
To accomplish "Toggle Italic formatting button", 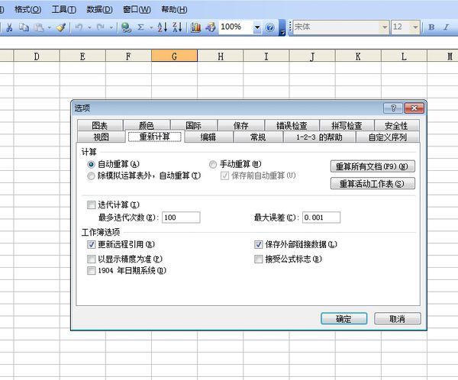I will click(x=446, y=27).
